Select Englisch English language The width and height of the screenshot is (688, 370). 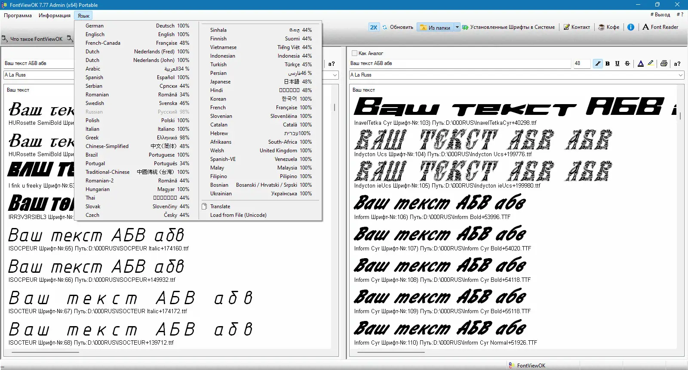coord(137,34)
